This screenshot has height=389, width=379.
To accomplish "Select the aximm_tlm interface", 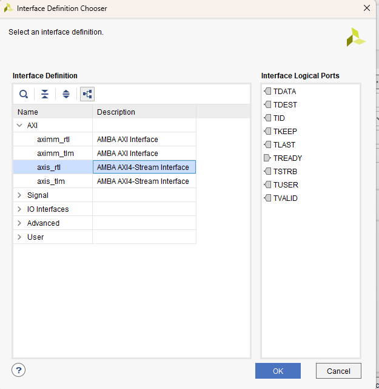I will coord(55,154).
